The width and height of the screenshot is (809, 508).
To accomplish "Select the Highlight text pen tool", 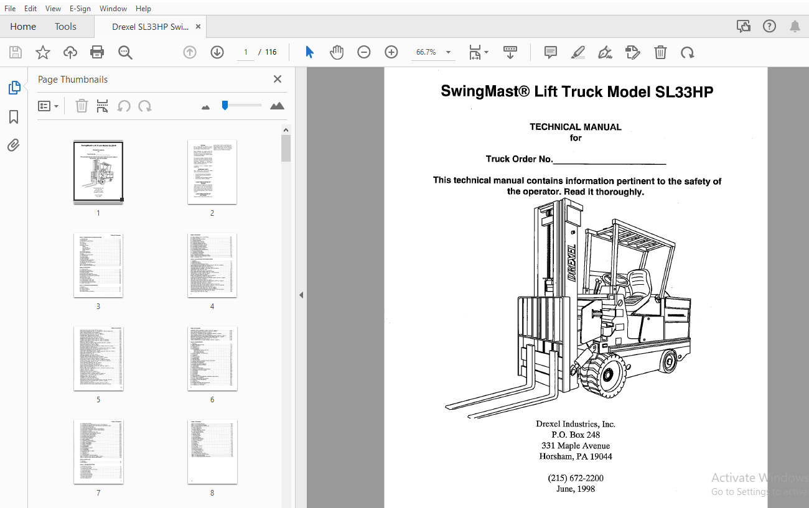I will [x=578, y=52].
